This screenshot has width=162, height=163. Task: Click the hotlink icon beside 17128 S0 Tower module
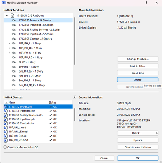[x=14, y=20]
